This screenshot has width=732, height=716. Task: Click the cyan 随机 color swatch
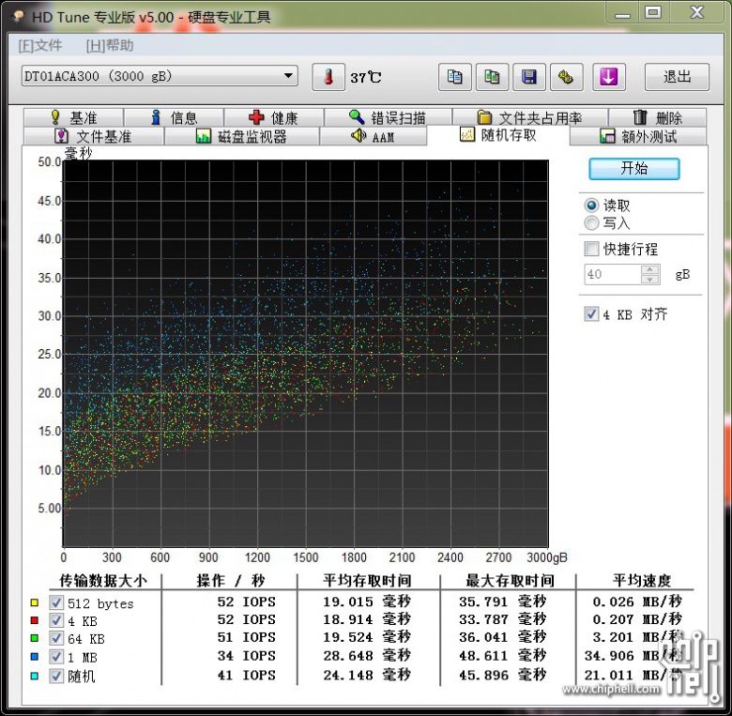click(34, 676)
